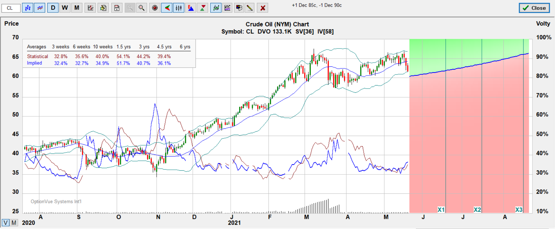The height and width of the screenshot is (229, 555).
Task: Click the 'Averages' header in legend
Action: [x=36, y=47]
